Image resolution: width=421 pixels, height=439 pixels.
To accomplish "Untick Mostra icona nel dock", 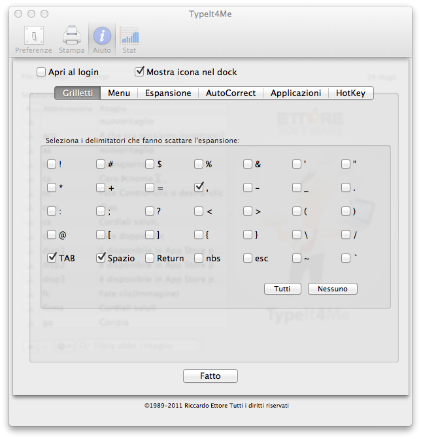I will click(x=139, y=72).
